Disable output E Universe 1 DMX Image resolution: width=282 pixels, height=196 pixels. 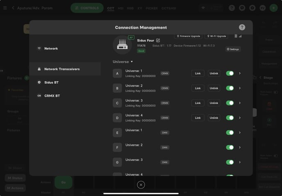click(x=230, y=132)
